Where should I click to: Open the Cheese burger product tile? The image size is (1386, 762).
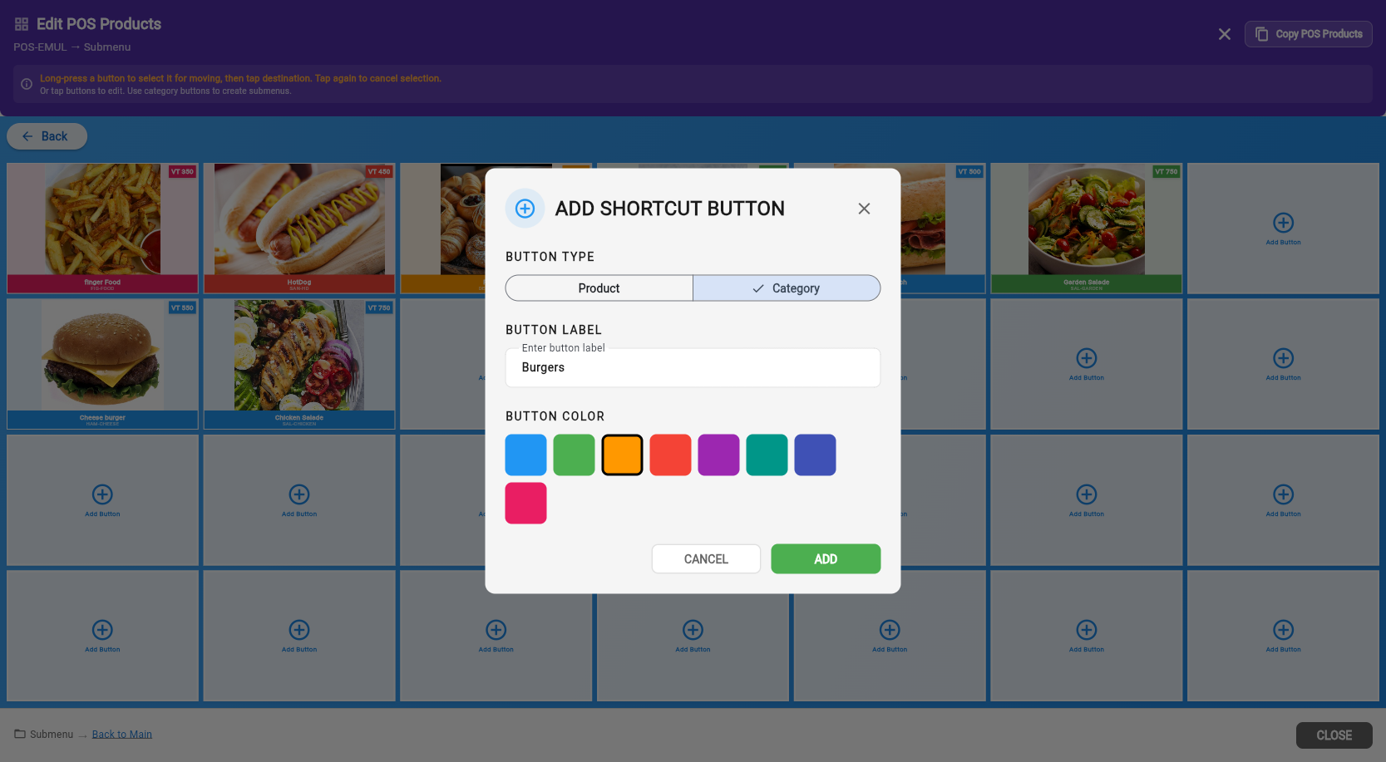click(x=102, y=364)
